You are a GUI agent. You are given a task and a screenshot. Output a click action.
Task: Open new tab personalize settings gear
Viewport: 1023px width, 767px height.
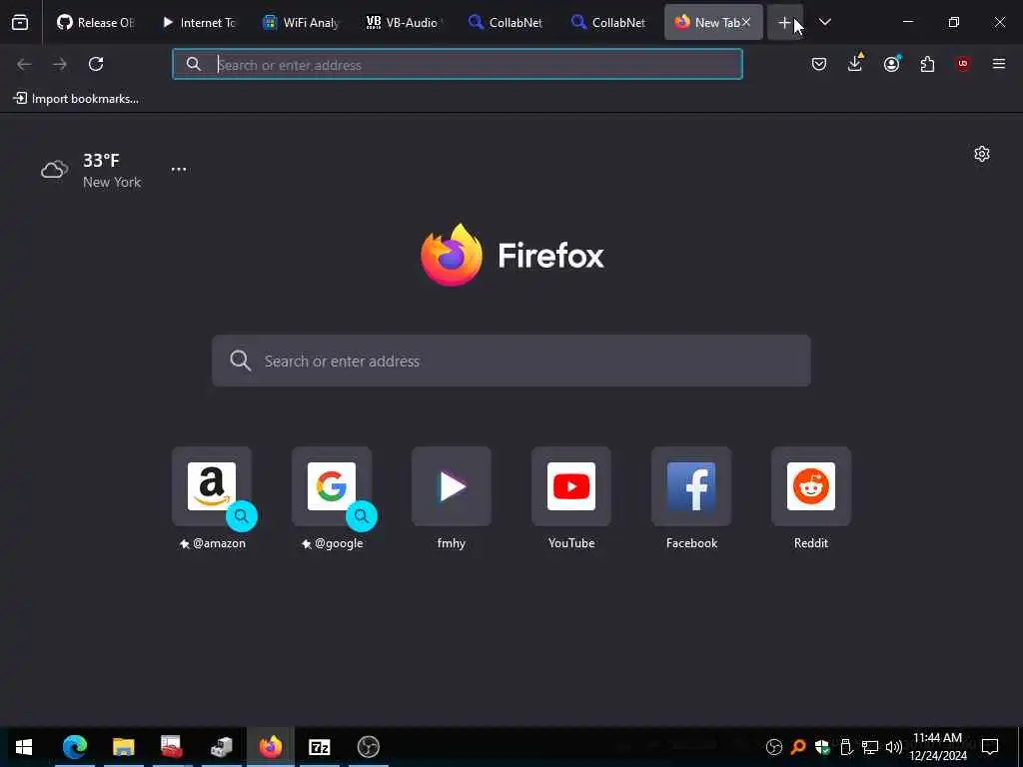[982, 154]
